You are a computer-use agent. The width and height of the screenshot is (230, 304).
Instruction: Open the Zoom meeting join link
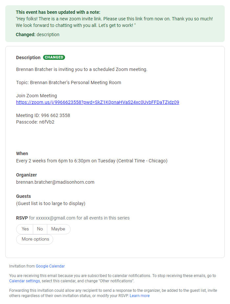(97, 102)
